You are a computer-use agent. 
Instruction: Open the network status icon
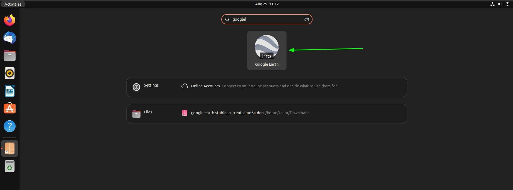pos(492,4)
